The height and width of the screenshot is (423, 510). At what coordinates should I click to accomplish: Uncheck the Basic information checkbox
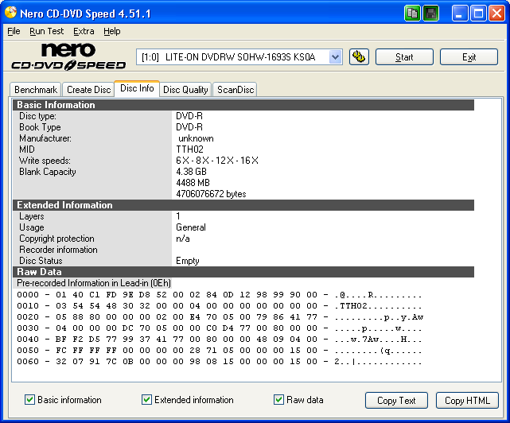(x=30, y=400)
